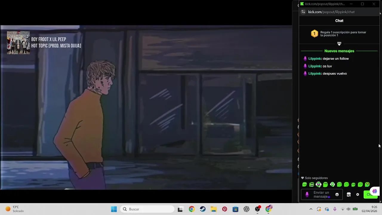Open the emoji picker in message box
This screenshot has height=215, width=382.
click(337, 194)
